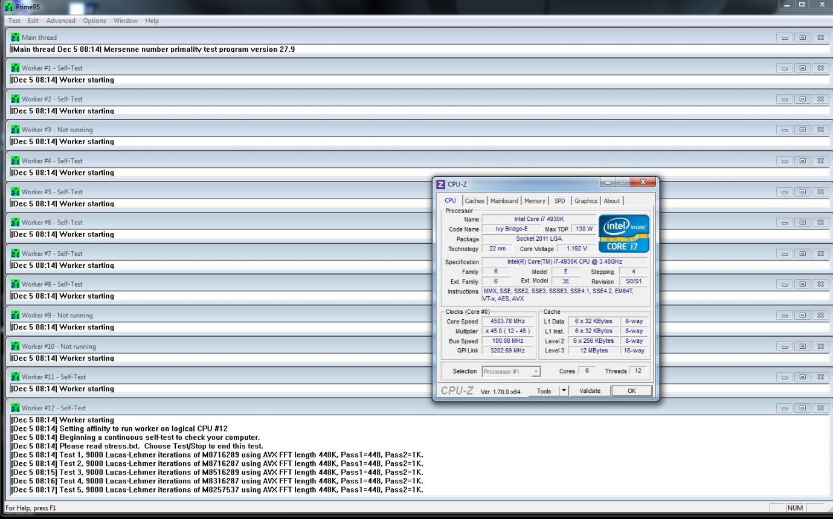Click the Threads count value 12
The height and width of the screenshot is (519, 833).
point(638,371)
